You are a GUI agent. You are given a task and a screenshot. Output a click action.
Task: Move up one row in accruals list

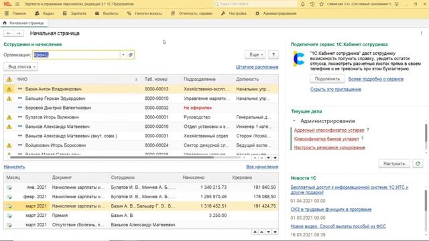262,232
